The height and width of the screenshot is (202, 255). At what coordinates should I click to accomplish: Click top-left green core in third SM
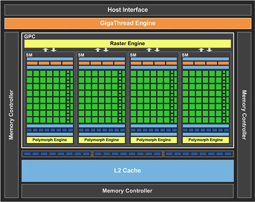[134, 73]
